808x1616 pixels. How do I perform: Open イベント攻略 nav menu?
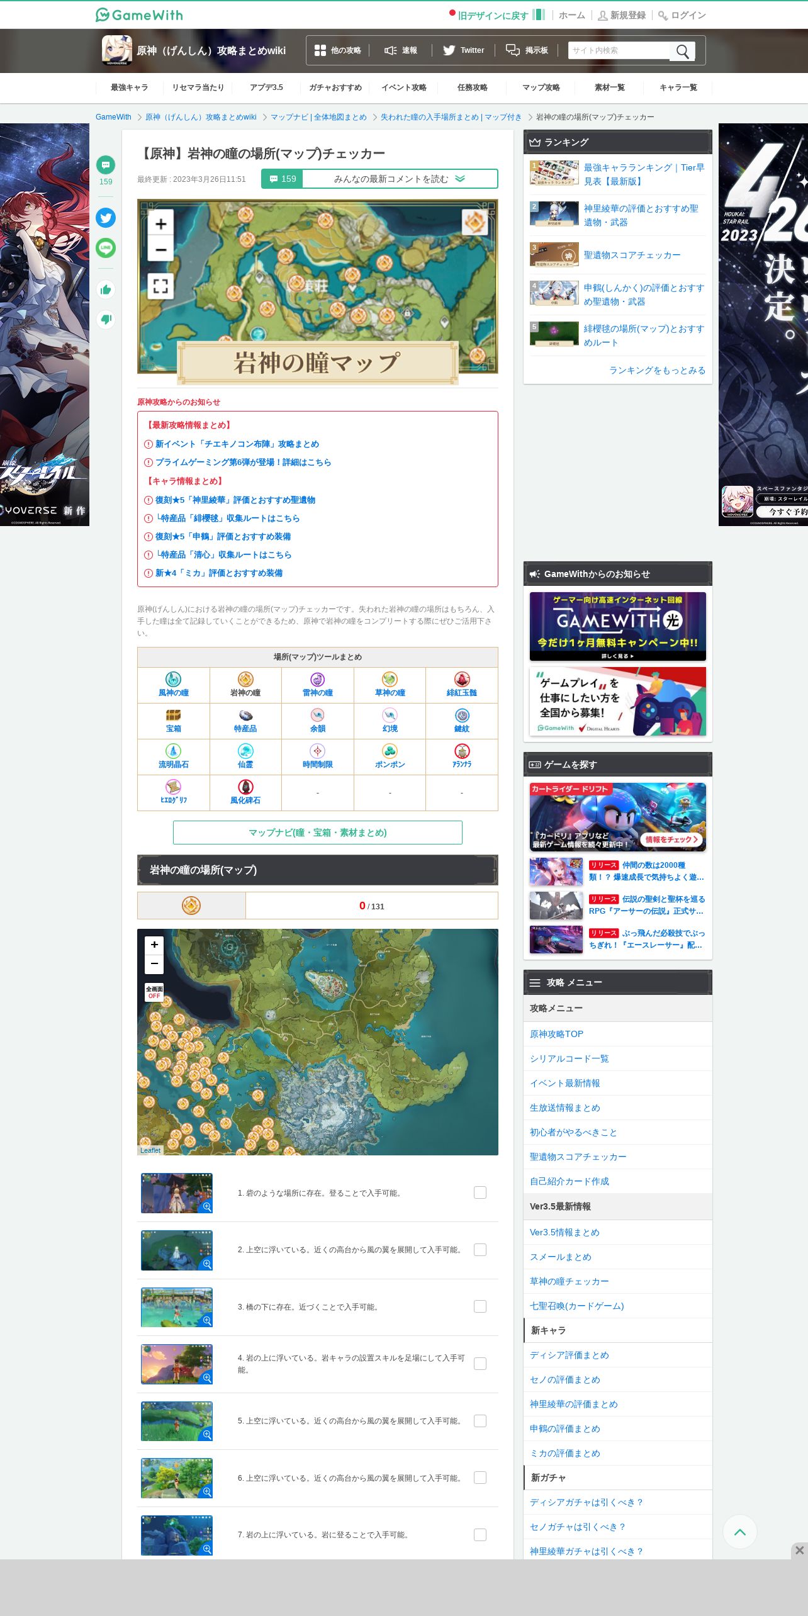click(404, 87)
